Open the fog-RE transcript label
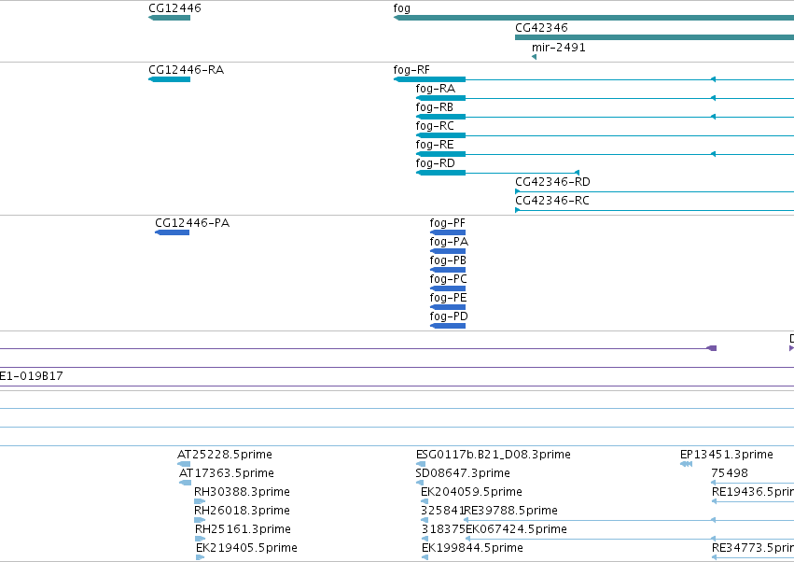This screenshot has height=562, width=794. pyautogui.click(x=434, y=145)
